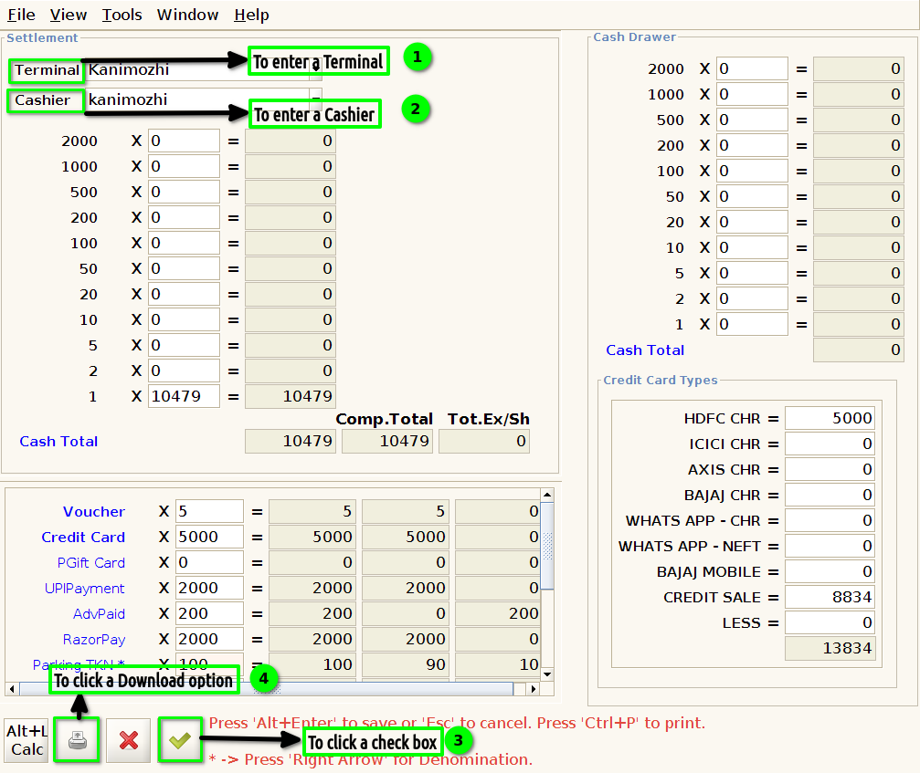Open the Help menu
The height and width of the screenshot is (773, 920).
click(251, 15)
